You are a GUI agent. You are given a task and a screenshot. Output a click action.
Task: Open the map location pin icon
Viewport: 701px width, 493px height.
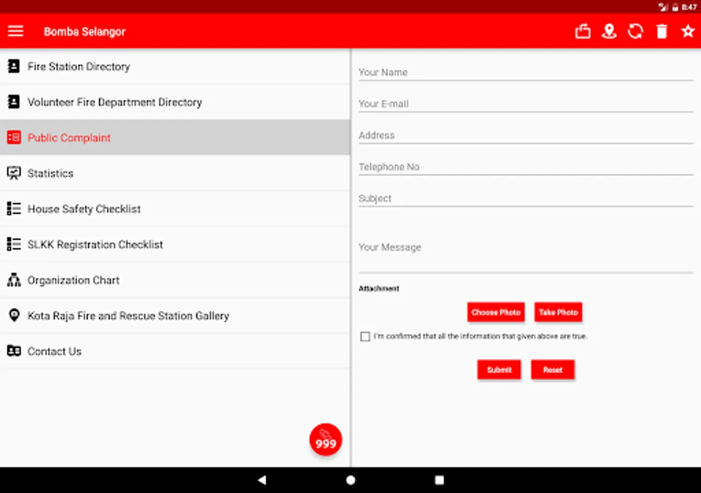pyautogui.click(x=609, y=31)
